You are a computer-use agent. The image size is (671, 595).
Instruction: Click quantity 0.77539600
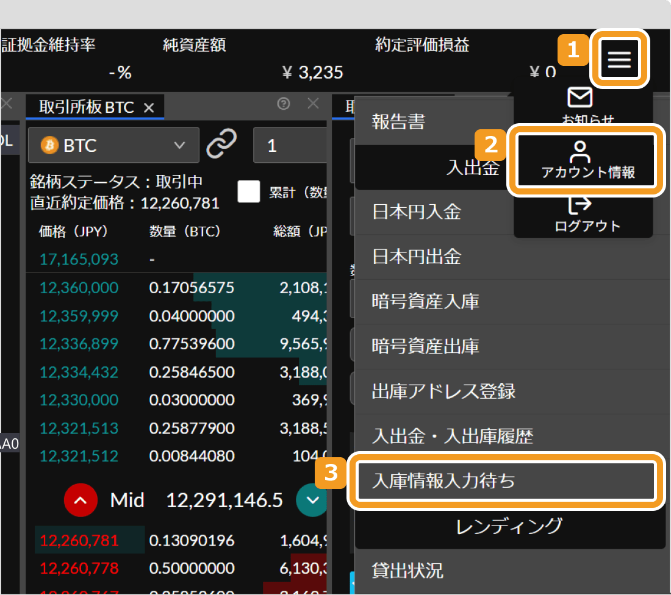coord(192,344)
